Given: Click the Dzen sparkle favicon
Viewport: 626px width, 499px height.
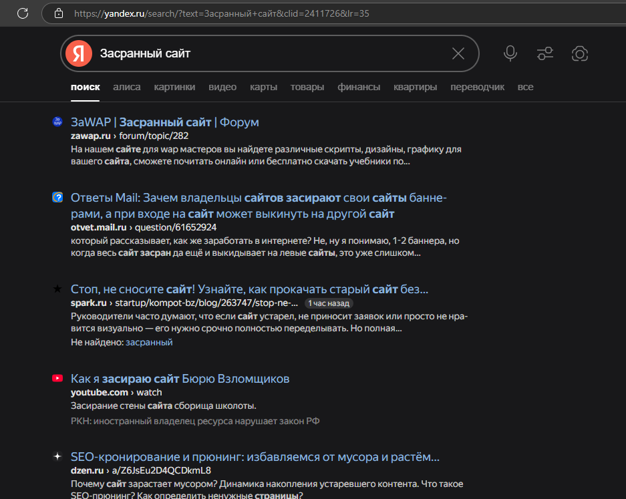Looking at the screenshot, I should [57, 456].
